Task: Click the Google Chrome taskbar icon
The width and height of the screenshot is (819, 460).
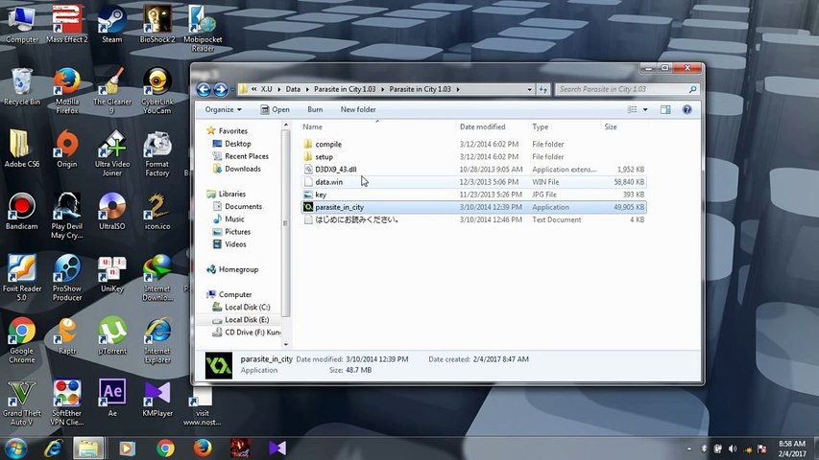Action: [165, 448]
